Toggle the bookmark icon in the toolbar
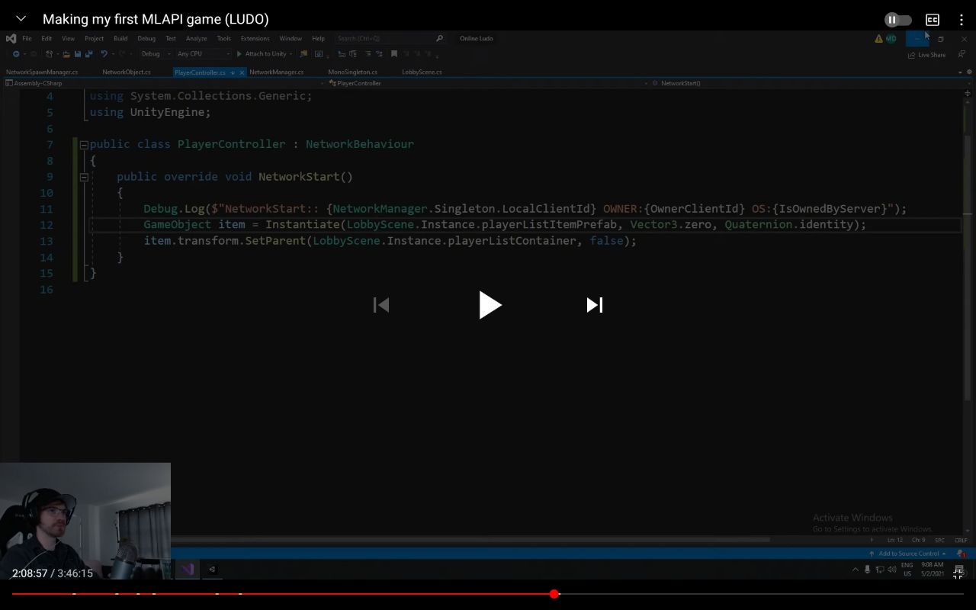 pos(393,54)
